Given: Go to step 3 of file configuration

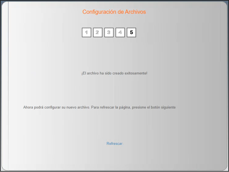Looking at the screenshot, I should pos(109,33).
